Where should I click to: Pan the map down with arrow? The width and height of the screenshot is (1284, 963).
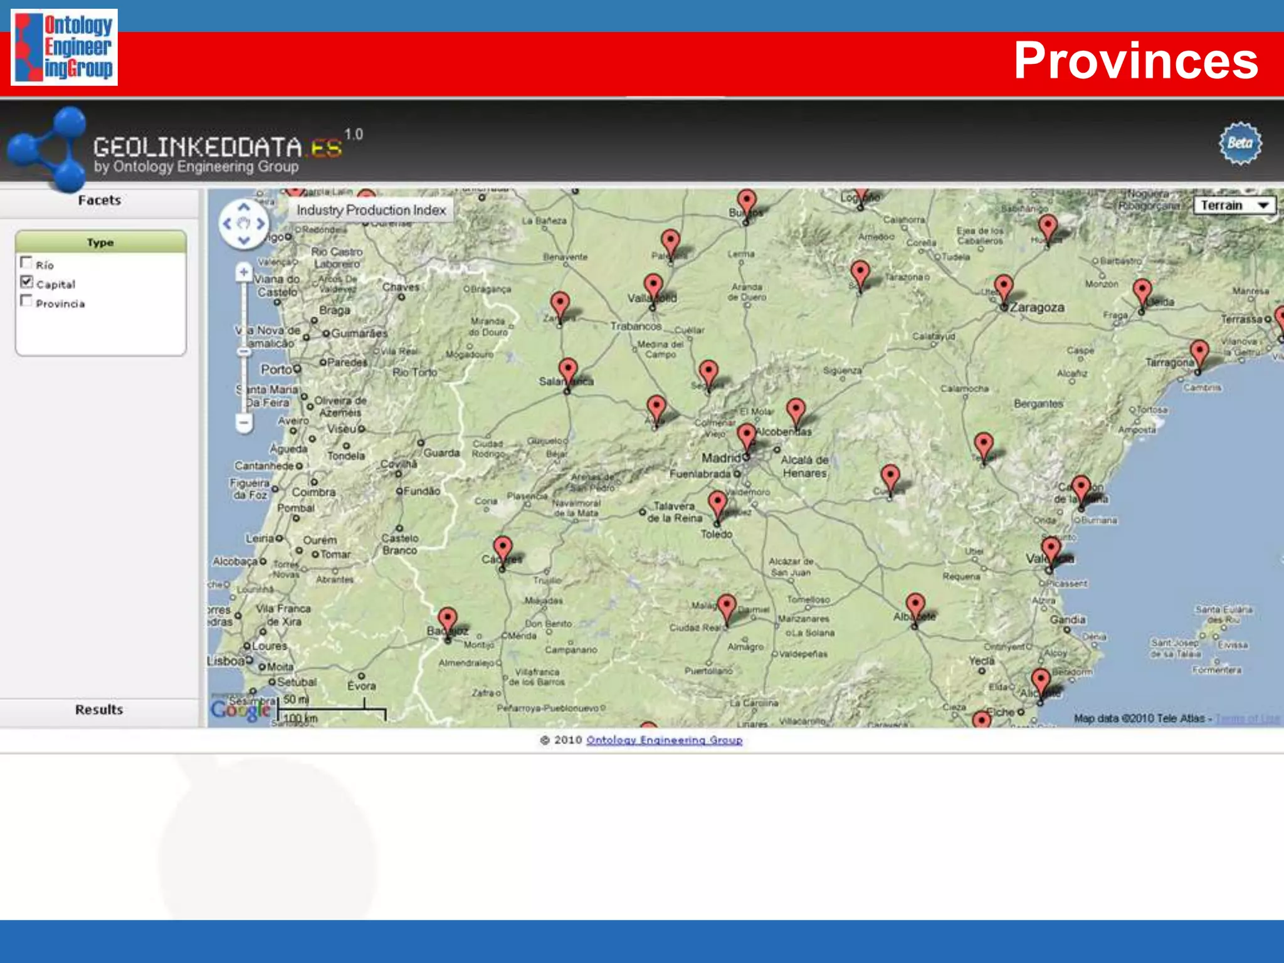point(244,240)
